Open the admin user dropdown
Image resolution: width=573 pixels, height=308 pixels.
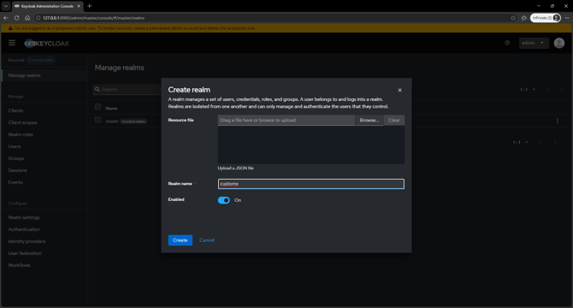534,43
